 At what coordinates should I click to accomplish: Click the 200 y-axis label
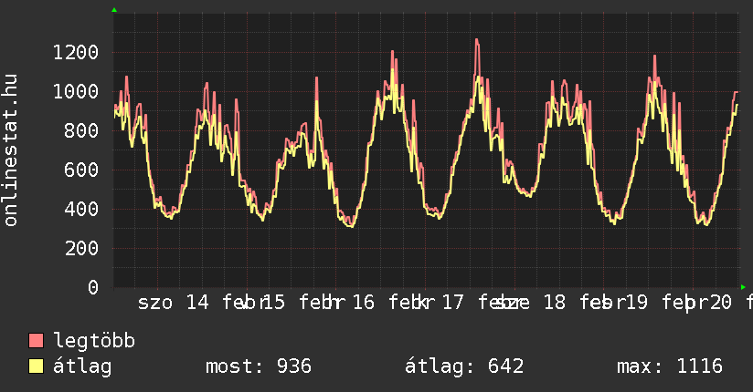(x=80, y=248)
